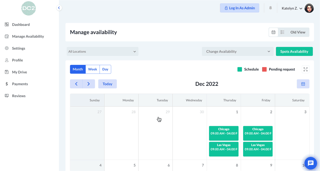320x171 pixels.
Task: Open Payments in the sidebar
Action: point(20,84)
